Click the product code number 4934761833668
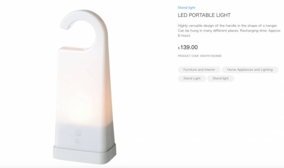 click(x=211, y=56)
